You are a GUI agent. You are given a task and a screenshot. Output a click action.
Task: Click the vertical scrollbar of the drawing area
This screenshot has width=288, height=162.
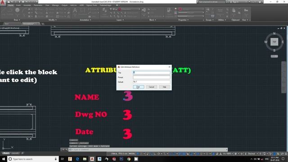[x=283, y=77]
